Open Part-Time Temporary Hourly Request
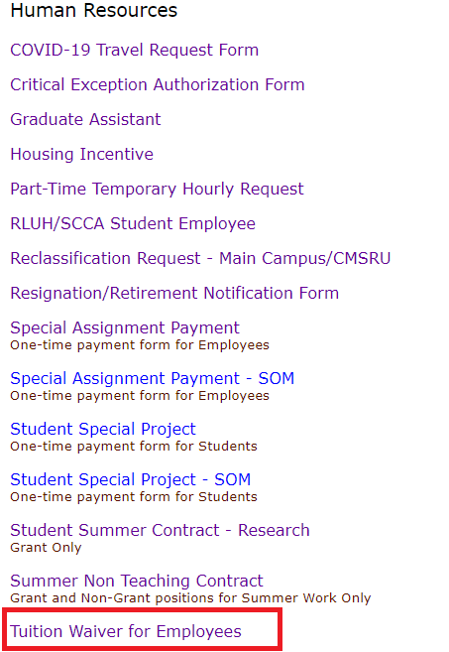Screen dimensions: 449x652 (x=157, y=190)
